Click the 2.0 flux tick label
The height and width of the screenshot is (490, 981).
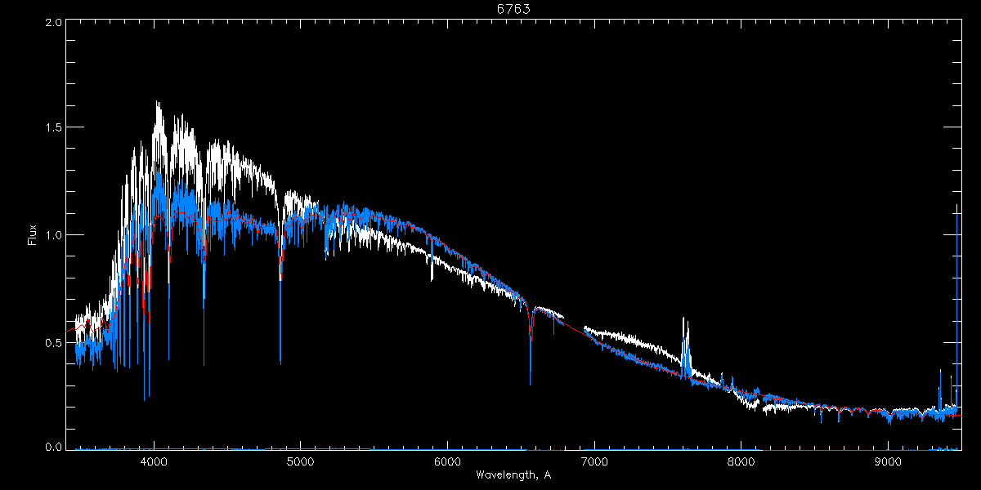point(52,23)
